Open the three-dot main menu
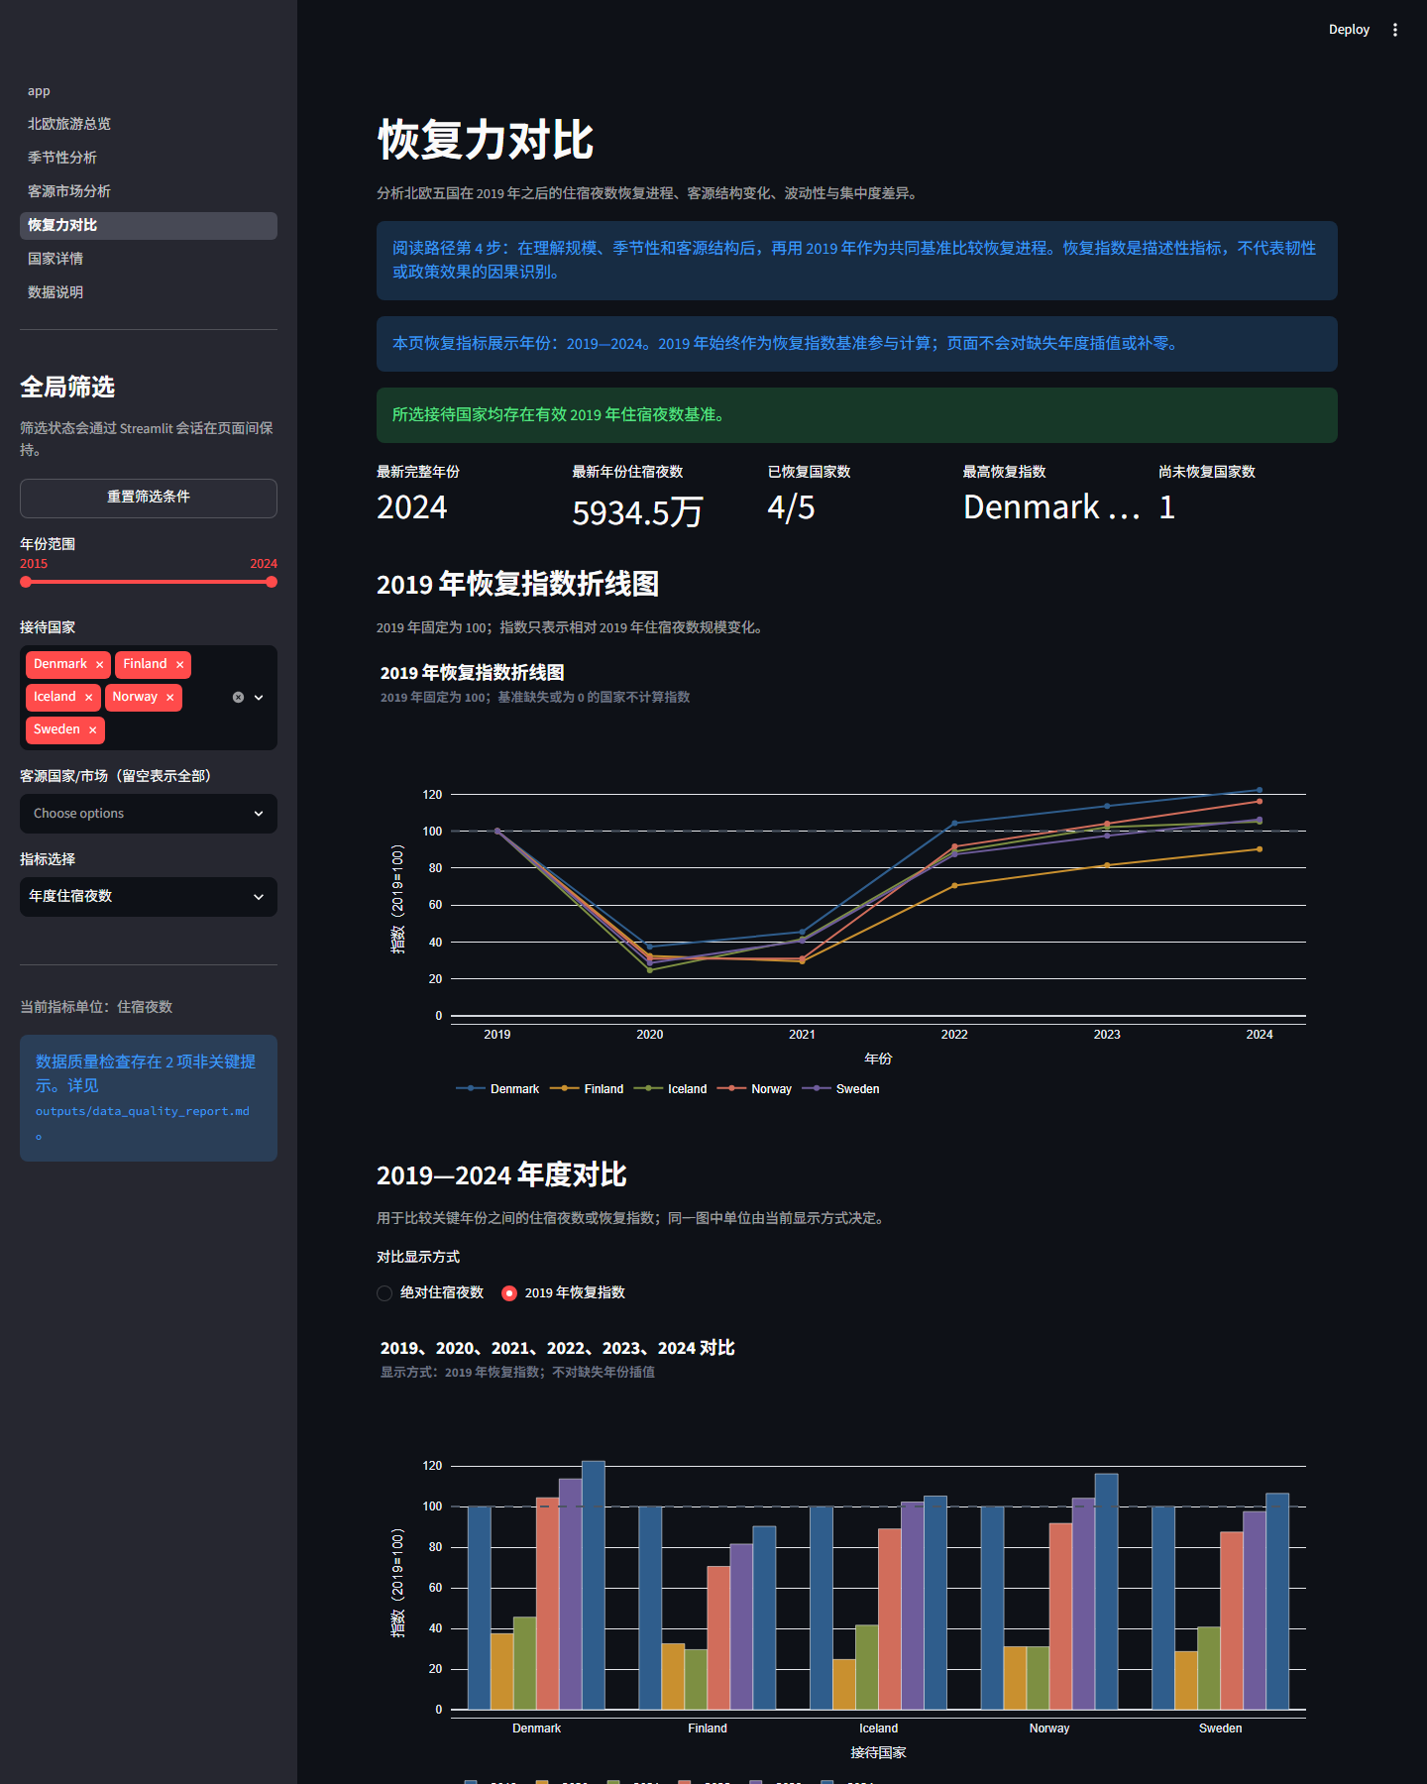Screen dimensions: 1427x1784 click(1395, 30)
